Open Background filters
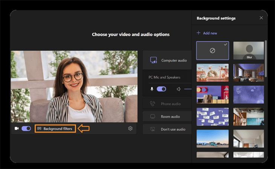The height and width of the screenshot is (169, 275). pos(55,128)
